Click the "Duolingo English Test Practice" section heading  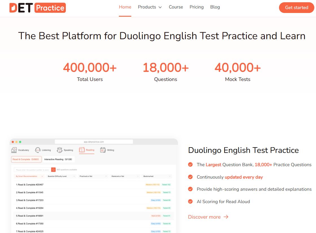[243, 150]
